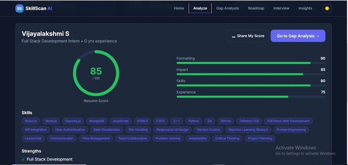348x165 pixels.
Task: Click the Impact progress bar
Action: [x=251, y=74]
